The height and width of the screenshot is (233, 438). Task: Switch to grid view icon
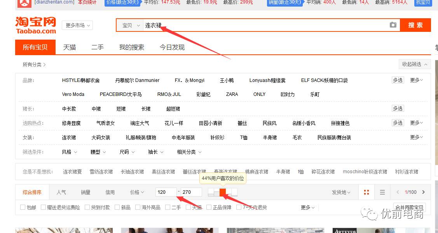click(x=366, y=192)
